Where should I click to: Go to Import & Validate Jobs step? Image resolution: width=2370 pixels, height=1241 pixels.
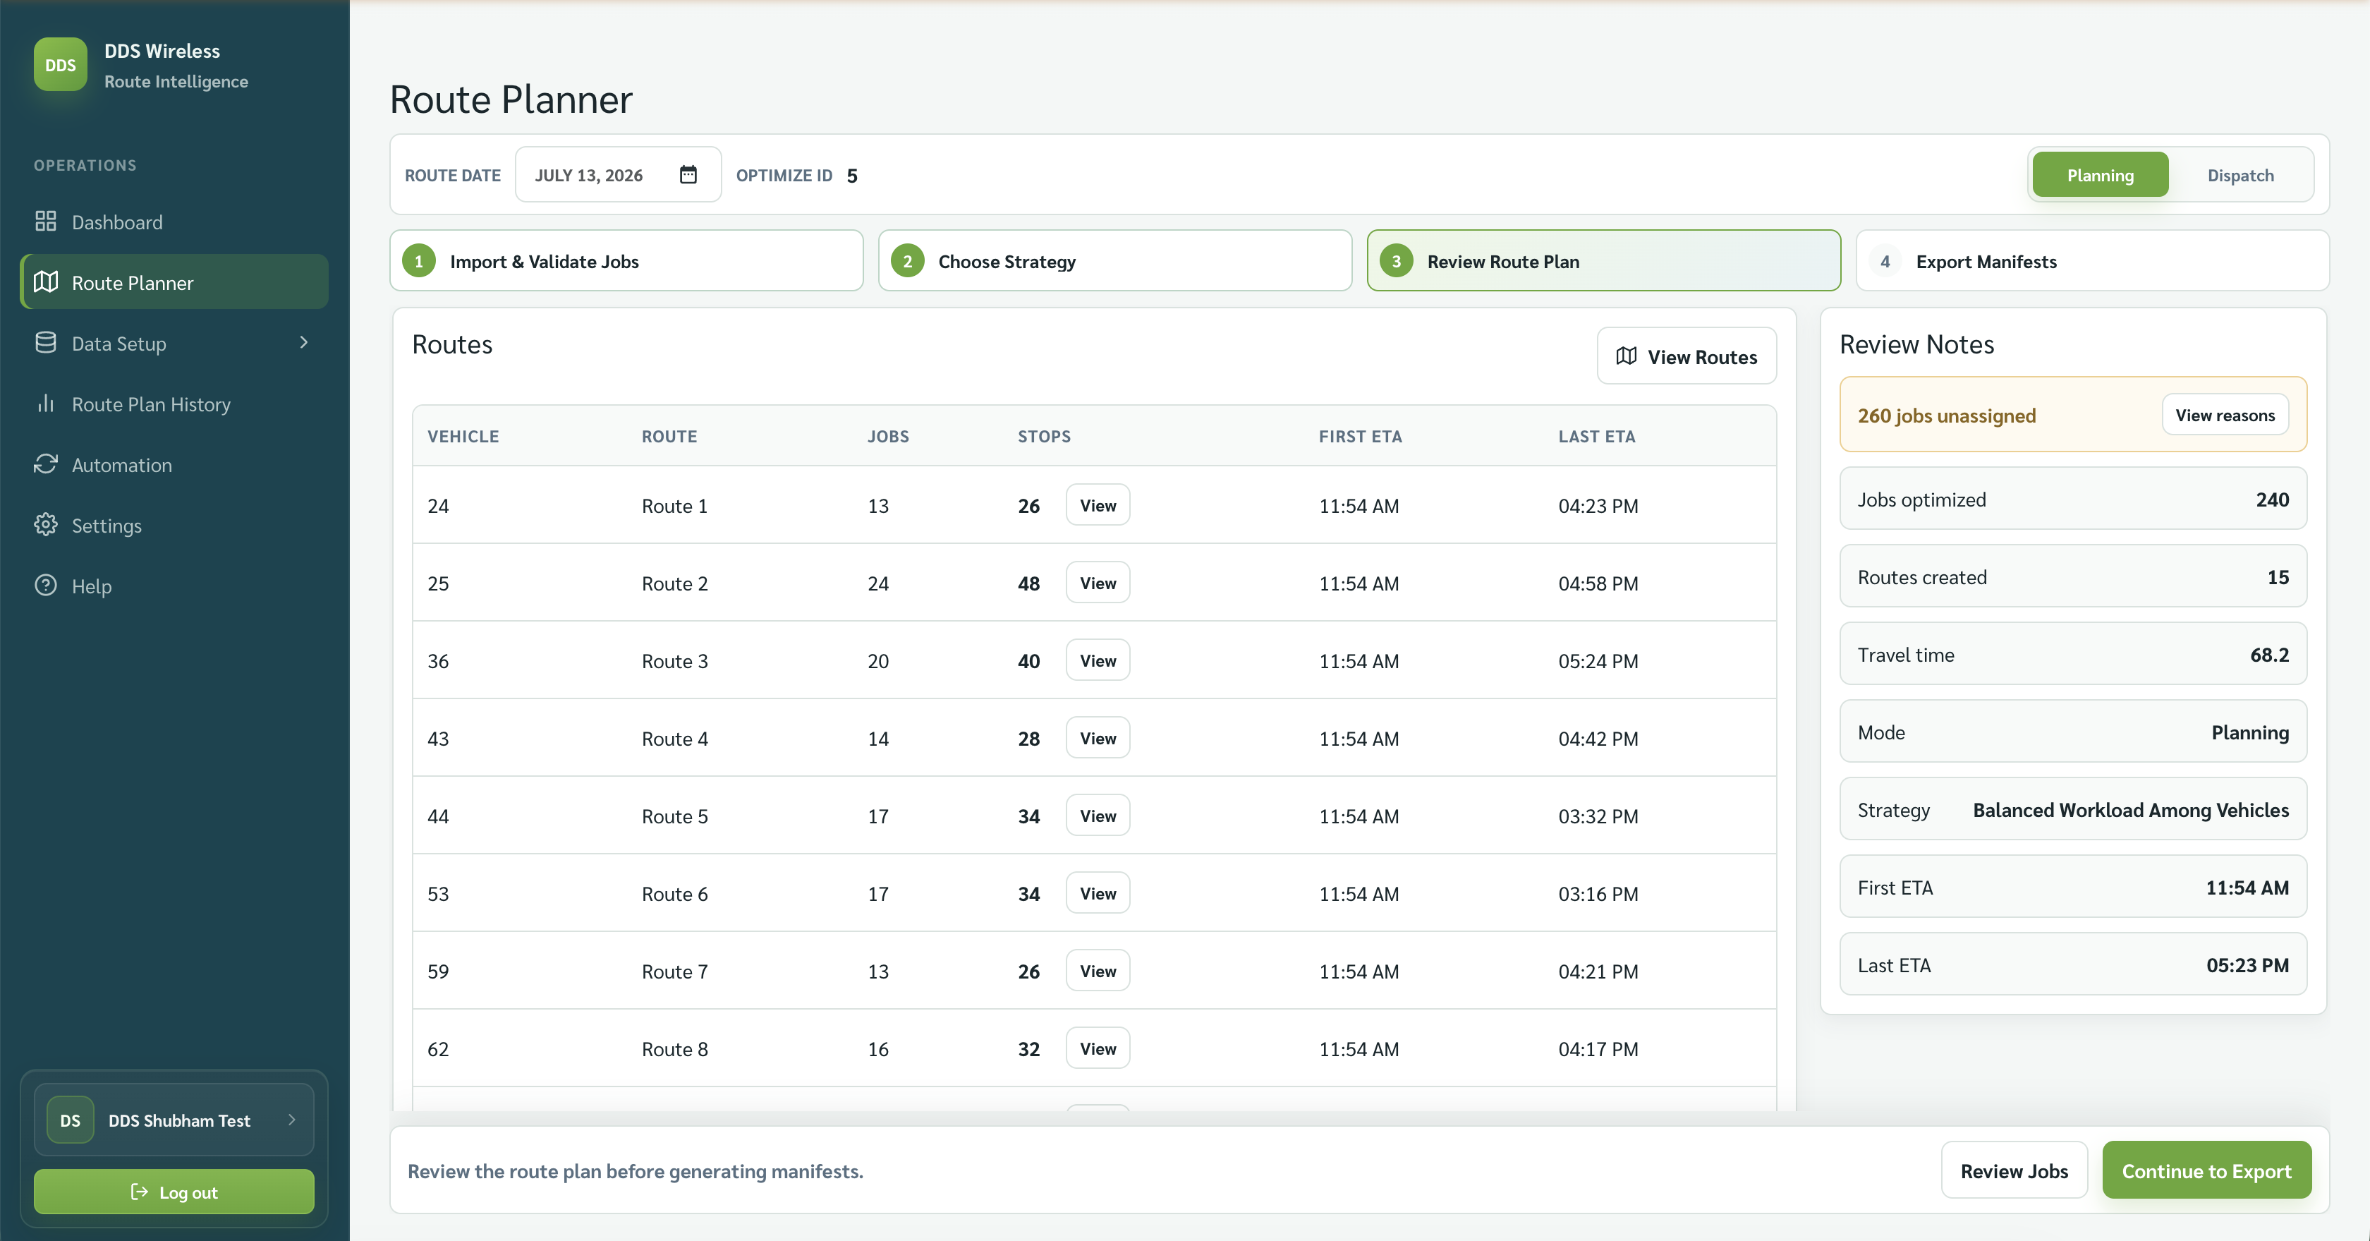(626, 261)
